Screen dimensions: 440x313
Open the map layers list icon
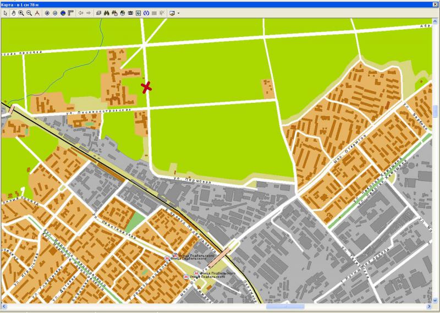point(99,13)
